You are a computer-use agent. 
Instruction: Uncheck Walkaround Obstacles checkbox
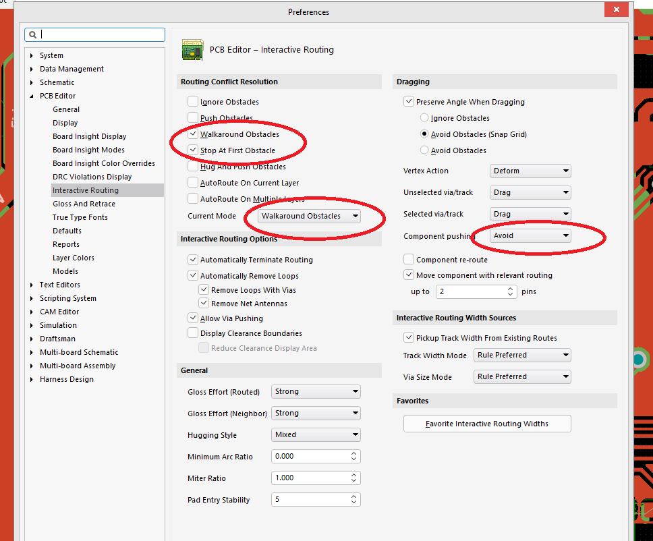tap(193, 134)
